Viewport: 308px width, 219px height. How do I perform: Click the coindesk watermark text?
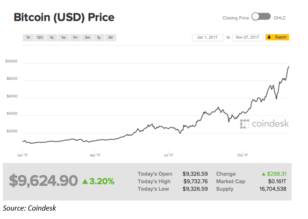point(270,124)
